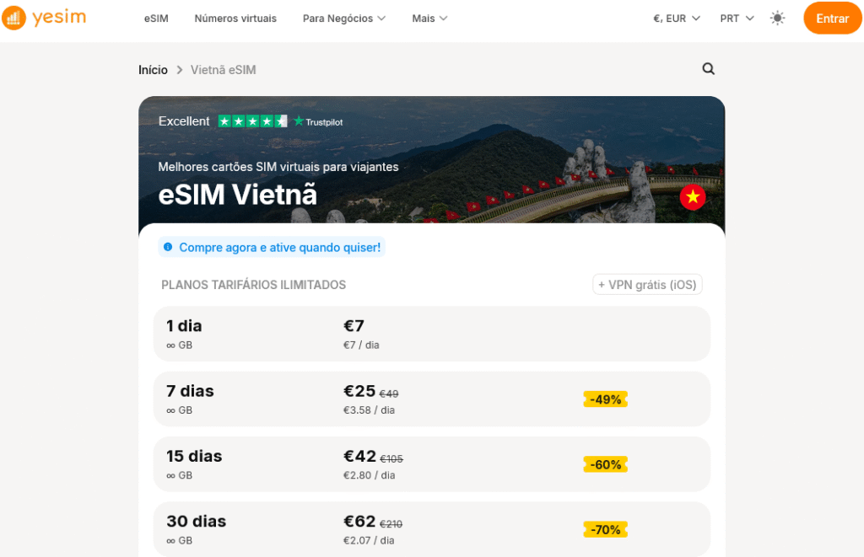The image size is (864, 557).
Task: Click the Vietnam flag star badge
Action: click(x=693, y=196)
